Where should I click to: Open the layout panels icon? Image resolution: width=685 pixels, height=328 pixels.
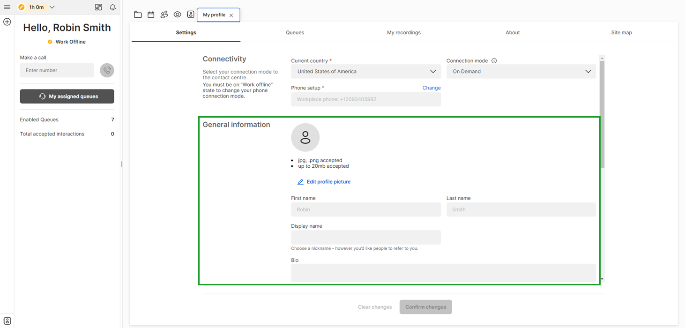[98, 7]
